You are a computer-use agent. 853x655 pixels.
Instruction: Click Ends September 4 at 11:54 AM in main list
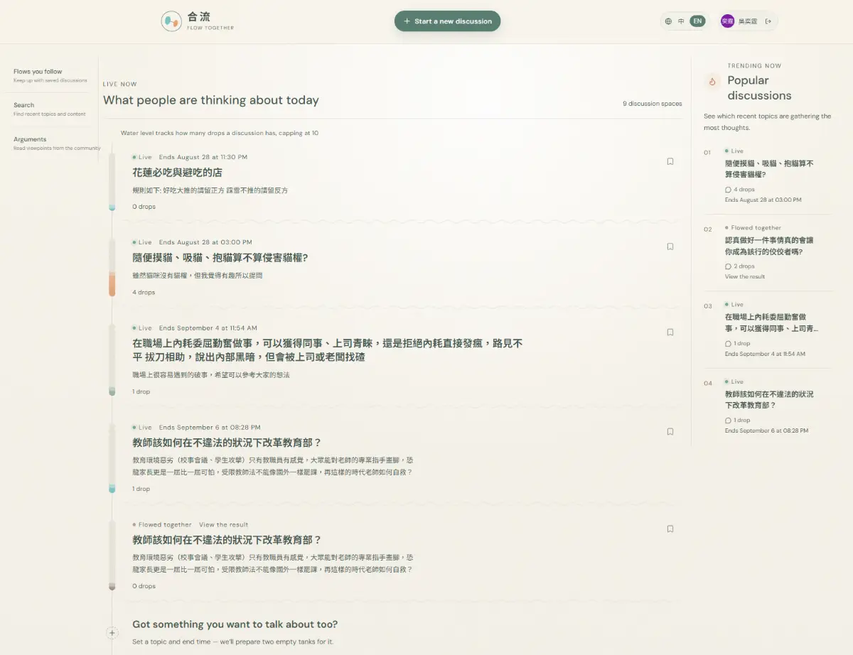coord(208,328)
